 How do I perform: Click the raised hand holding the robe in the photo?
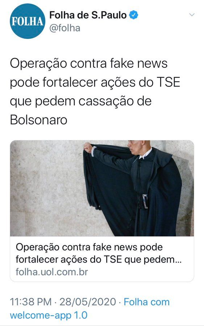(x=88, y=147)
